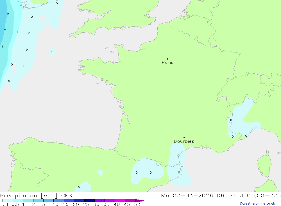Viewport: 281px width, 206px height.
Task: Click the forecast date Mo 02-03-2026 text
Action: (x=187, y=195)
